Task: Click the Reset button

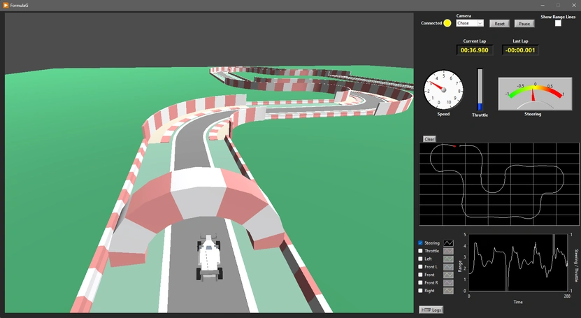Action: tap(499, 23)
